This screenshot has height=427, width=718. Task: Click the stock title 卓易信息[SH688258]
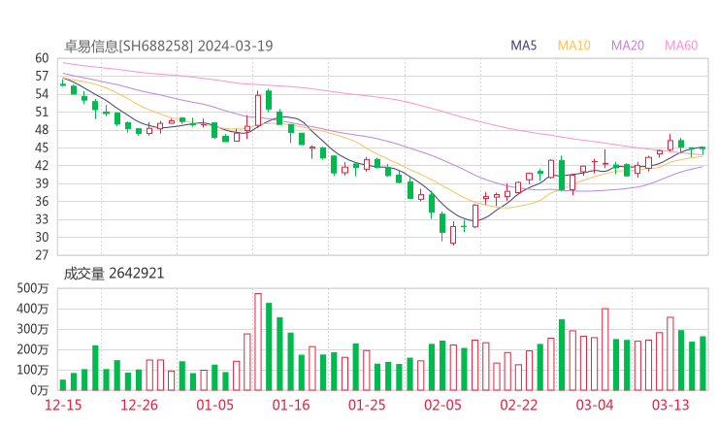click(129, 47)
